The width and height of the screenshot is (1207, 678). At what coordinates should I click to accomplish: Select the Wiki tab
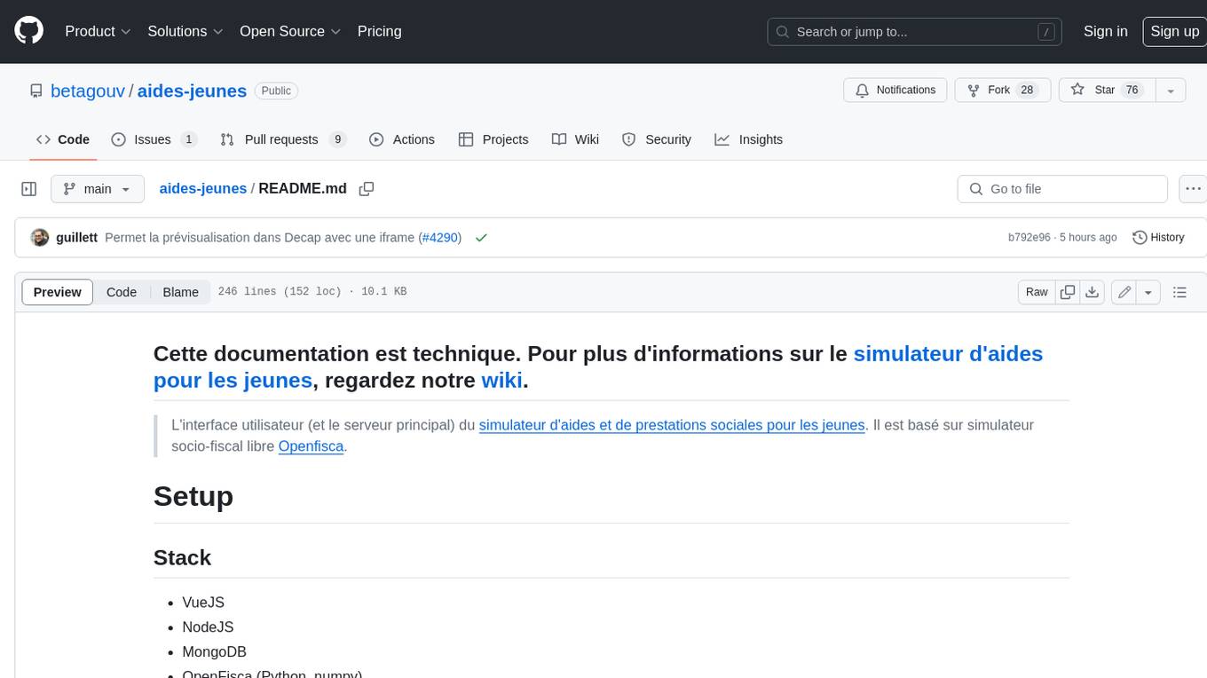pos(575,139)
